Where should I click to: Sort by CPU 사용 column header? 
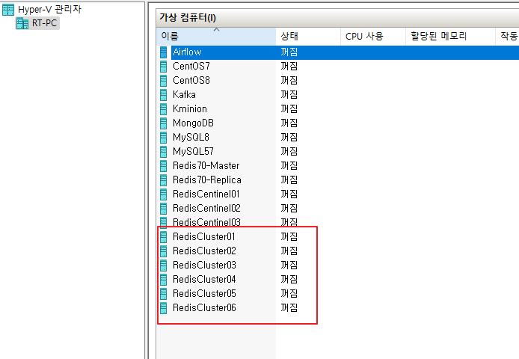(373, 36)
